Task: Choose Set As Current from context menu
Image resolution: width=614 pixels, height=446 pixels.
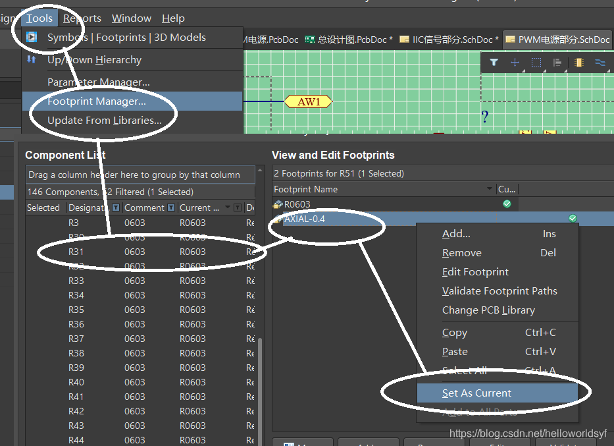Action: 476,393
